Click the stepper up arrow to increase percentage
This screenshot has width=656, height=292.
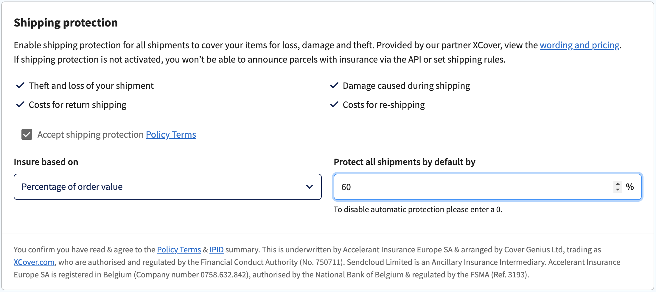pos(618,184)
